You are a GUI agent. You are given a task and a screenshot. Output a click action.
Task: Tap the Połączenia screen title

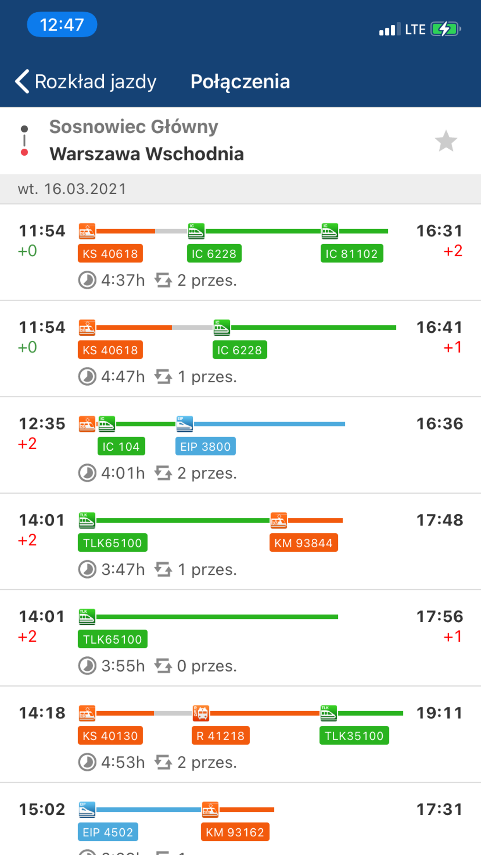pyautogui.click(x=240, y=81)
